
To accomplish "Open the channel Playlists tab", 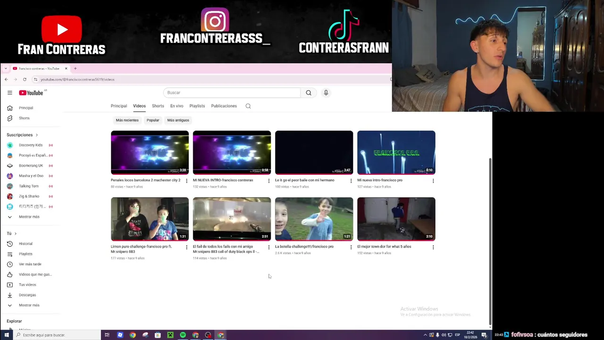I will 197,106.
